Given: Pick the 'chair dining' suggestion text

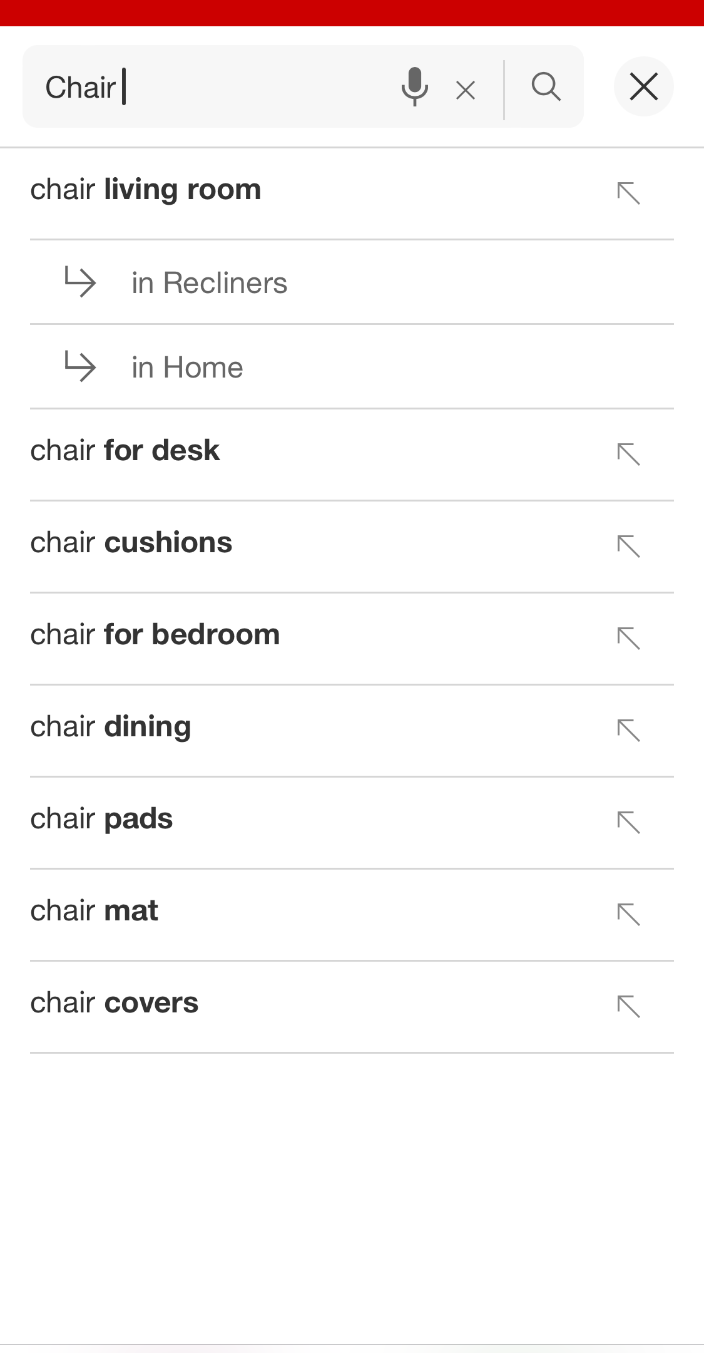Looking at the screenshot, I should tap(111, 727).
